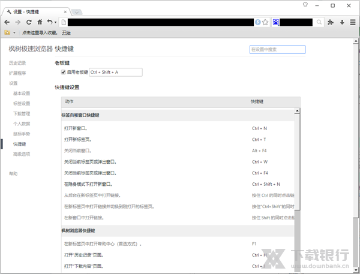The height and width of the screenshot is (274, 360).
Task: Click the Ctrl + F4 shortcut value
Action: pos(260,173)
